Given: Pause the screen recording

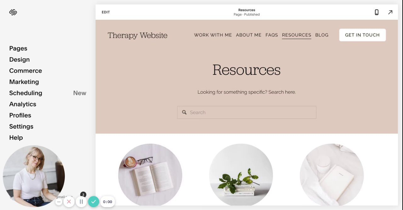Looking at the screenshot, I should point(81,202).
